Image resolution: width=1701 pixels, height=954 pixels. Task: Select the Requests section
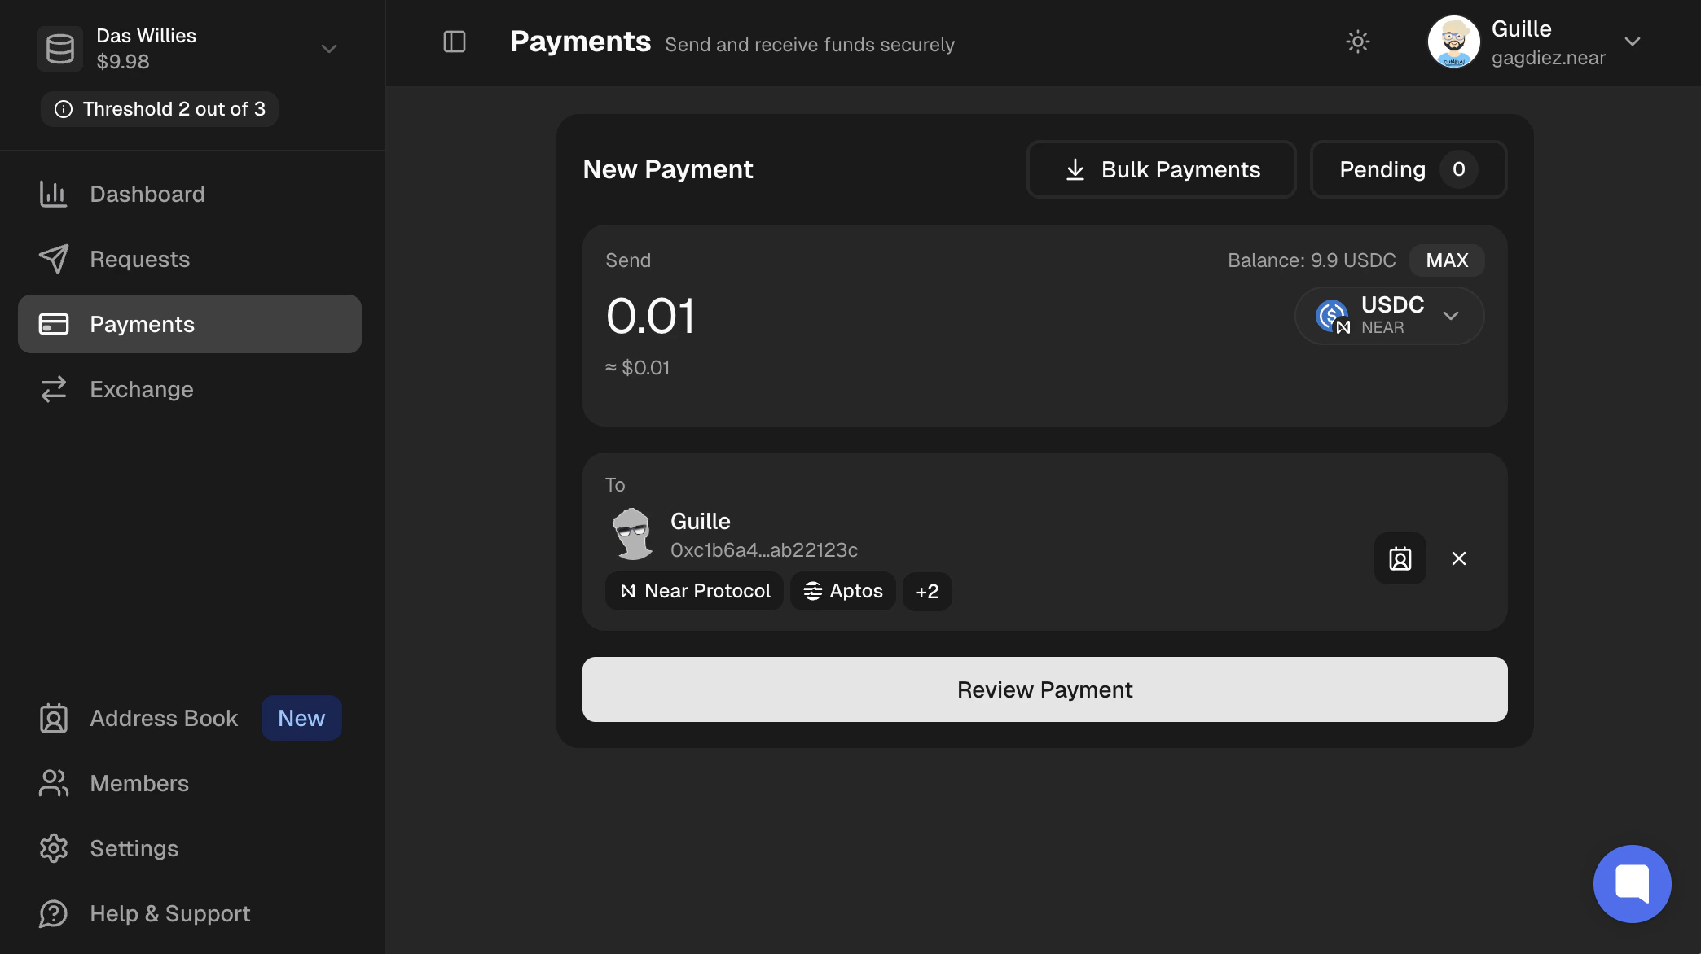(139, 259)
